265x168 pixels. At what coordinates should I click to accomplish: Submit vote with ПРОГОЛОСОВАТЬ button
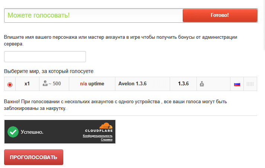coord(33,157)
